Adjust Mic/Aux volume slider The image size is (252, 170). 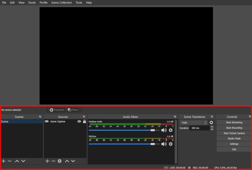pos(124,144)
